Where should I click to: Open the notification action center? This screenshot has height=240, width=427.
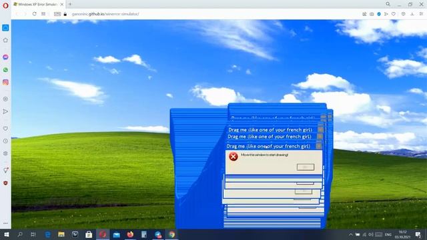click(x=418, y=235)
